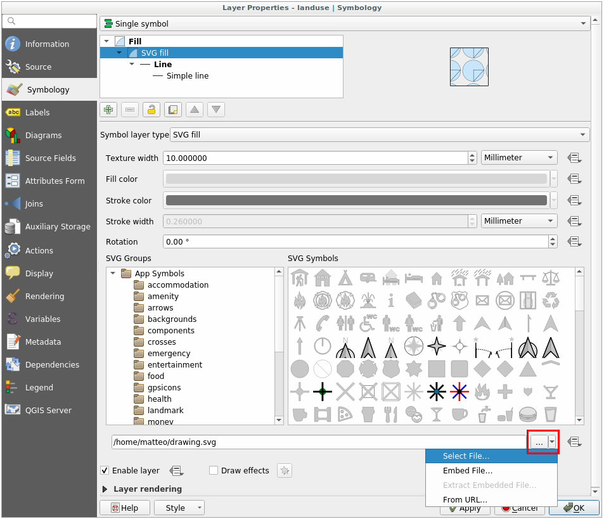Switch to the Labels tab
Image resolution: width=604 pixels, height=519 pixels.
[37, 113]
